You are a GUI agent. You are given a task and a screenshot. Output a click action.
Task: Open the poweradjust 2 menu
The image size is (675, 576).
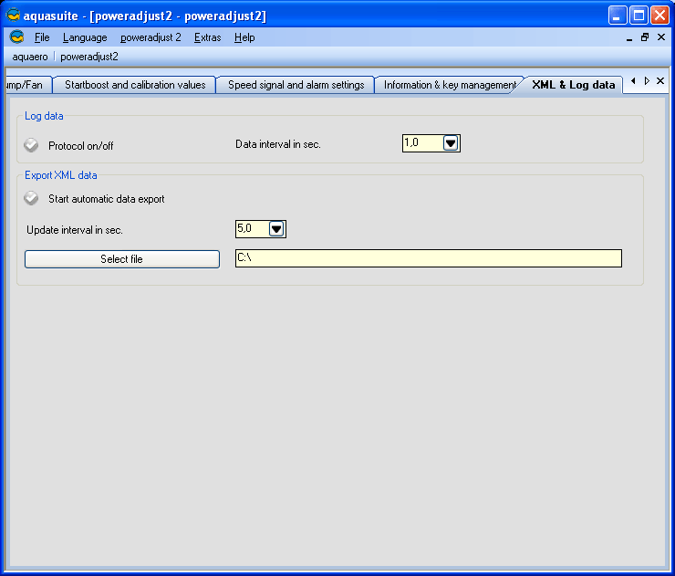[151, 37]
